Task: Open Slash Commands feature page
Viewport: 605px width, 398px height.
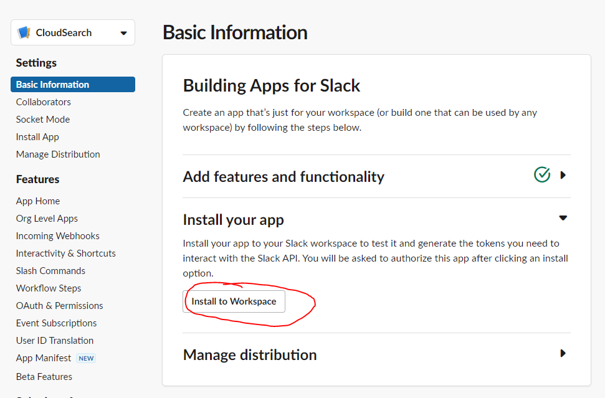Action: click(x=50, y=271)
